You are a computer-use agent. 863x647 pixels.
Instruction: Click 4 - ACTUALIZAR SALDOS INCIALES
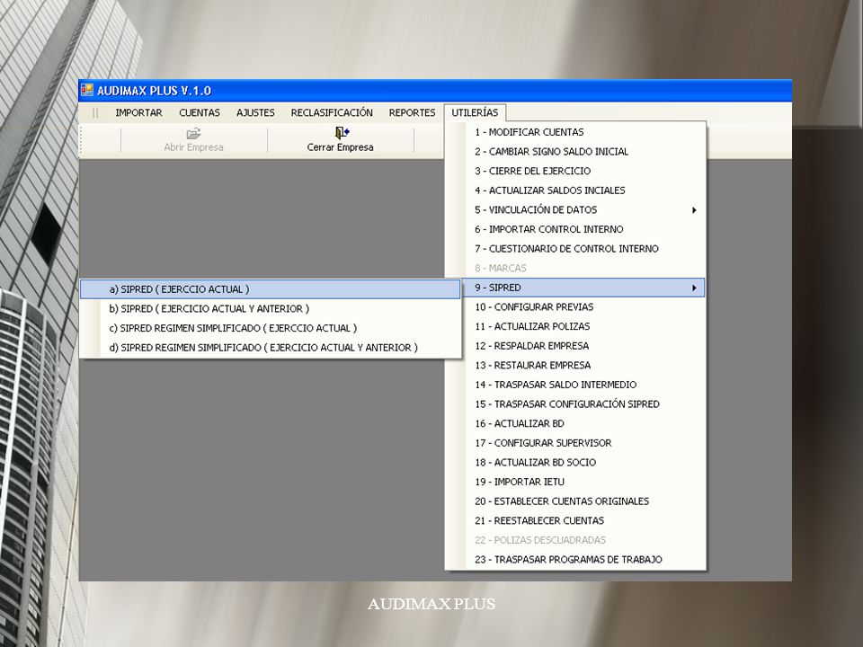click(575, 191)
